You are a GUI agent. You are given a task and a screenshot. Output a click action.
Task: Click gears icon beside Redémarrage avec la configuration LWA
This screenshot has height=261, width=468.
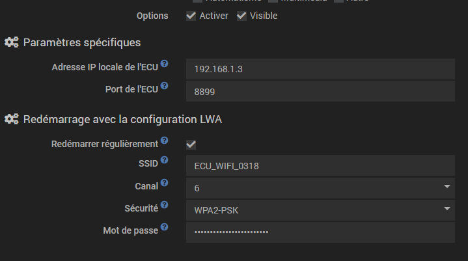click(11, 119)
